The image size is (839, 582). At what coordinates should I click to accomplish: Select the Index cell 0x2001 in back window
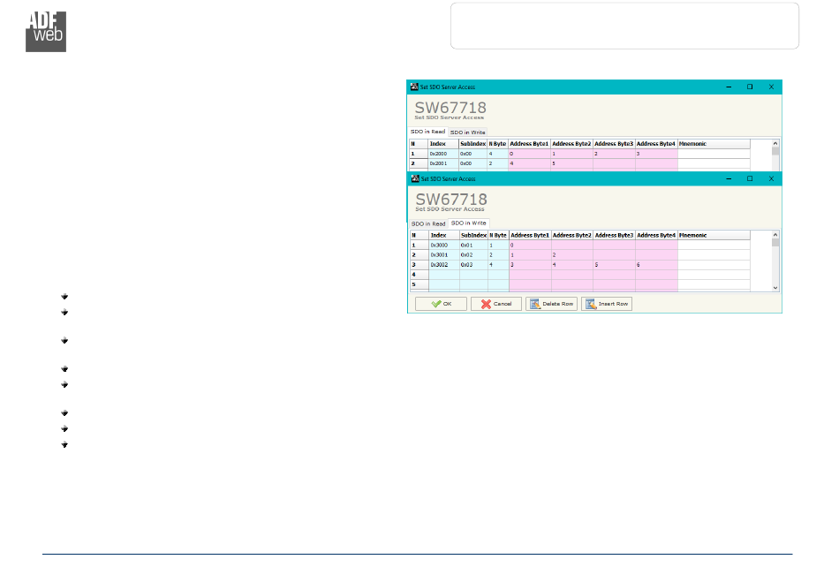(x=443, y=163)
